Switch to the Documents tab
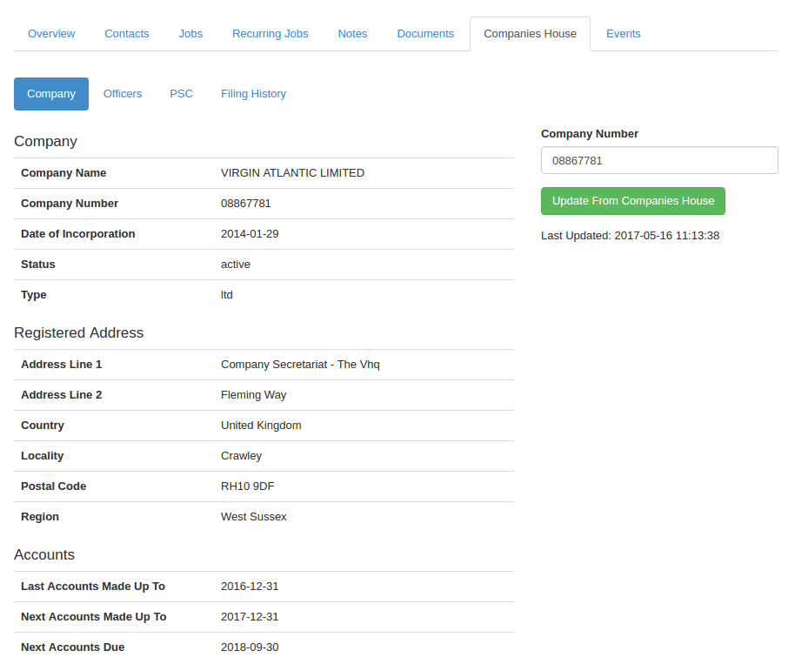795x664 pixels. click(x=425, y=33)
